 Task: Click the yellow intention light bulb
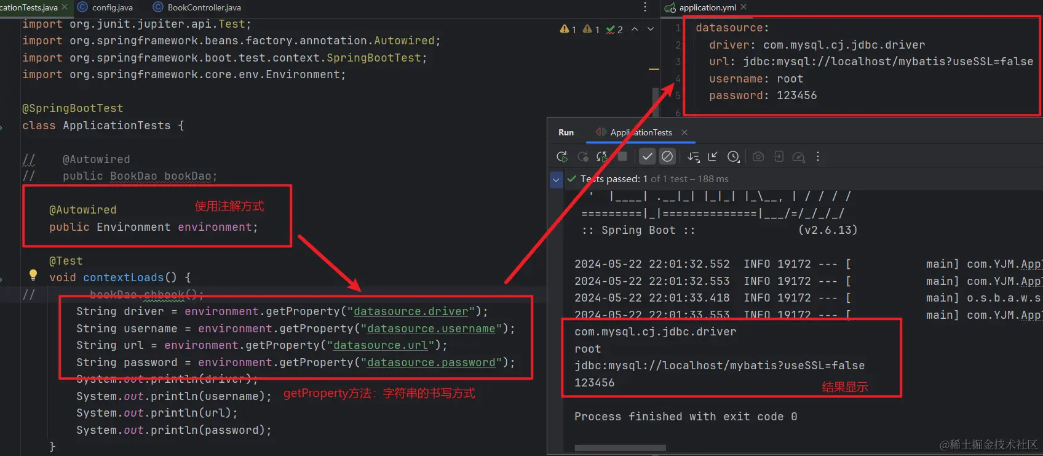(x=33, y=275)
